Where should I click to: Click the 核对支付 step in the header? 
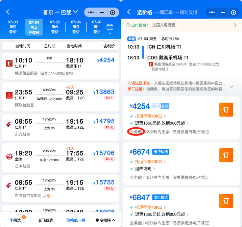pos(189,12)
